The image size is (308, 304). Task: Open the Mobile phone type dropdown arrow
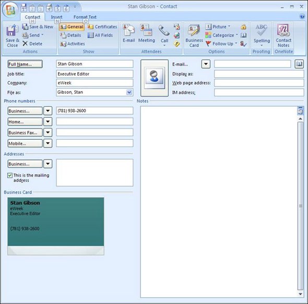[x=48, y=143]
